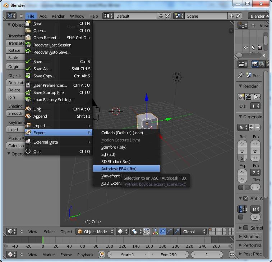
Task: Choose Autodesk FBX (.fbx) export
Action: click(126, 169)
